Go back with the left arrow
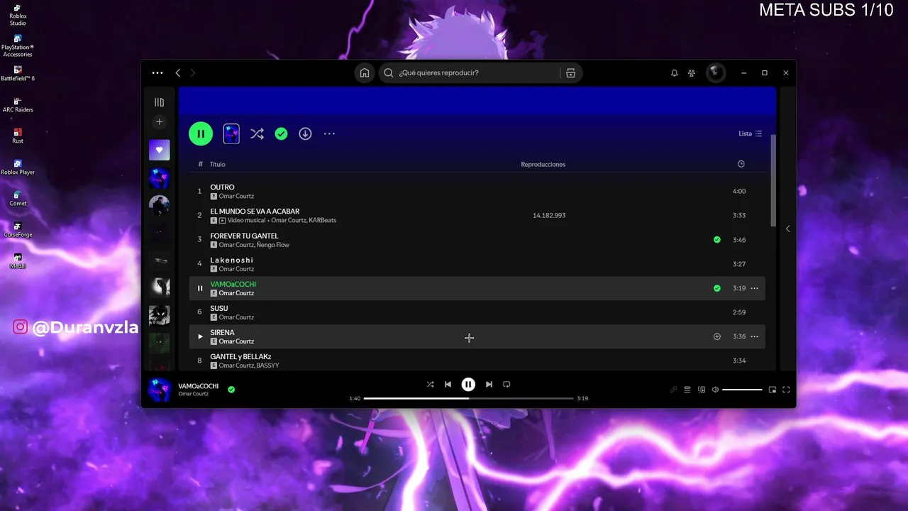The width and height of the screenshot is (908, 511). (178, 73)
